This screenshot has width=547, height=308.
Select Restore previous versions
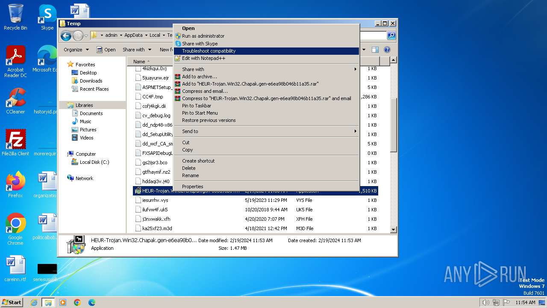[x=266, y=120]
